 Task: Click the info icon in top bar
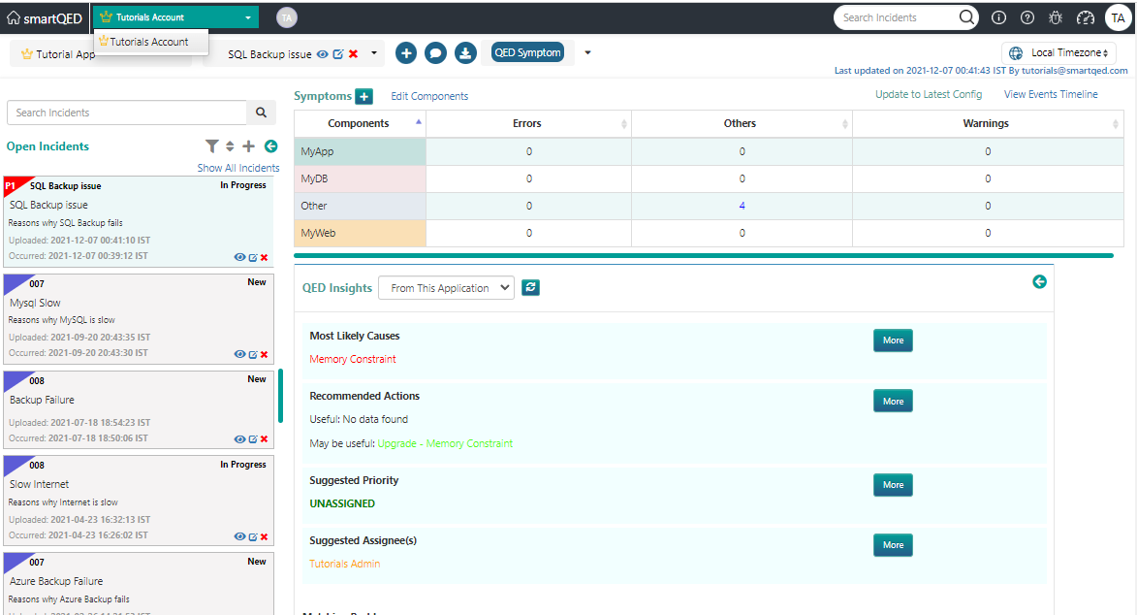(998, 17)
